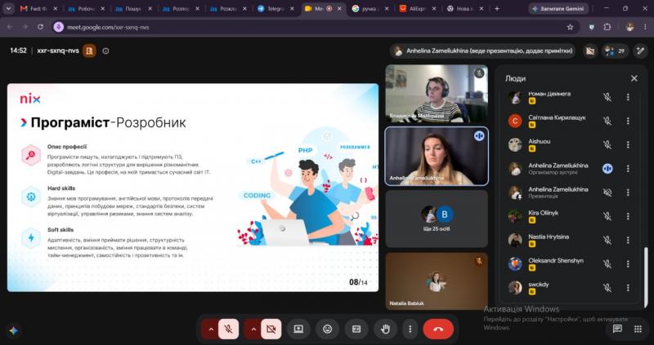The width and height of the screenshot is (654, 345).
Task: Go back with browser back arrow
Action: (x=10, y=27)
